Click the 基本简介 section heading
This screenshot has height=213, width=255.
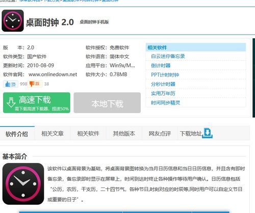click(x=15, y=156)
